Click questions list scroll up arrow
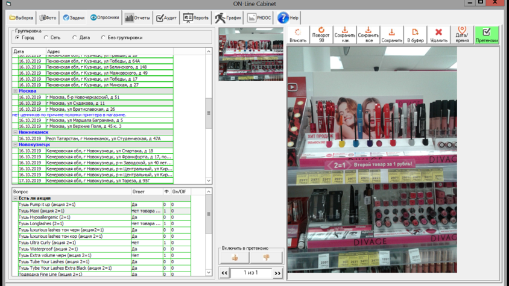The image size is (509, 286). pos(209,191)
